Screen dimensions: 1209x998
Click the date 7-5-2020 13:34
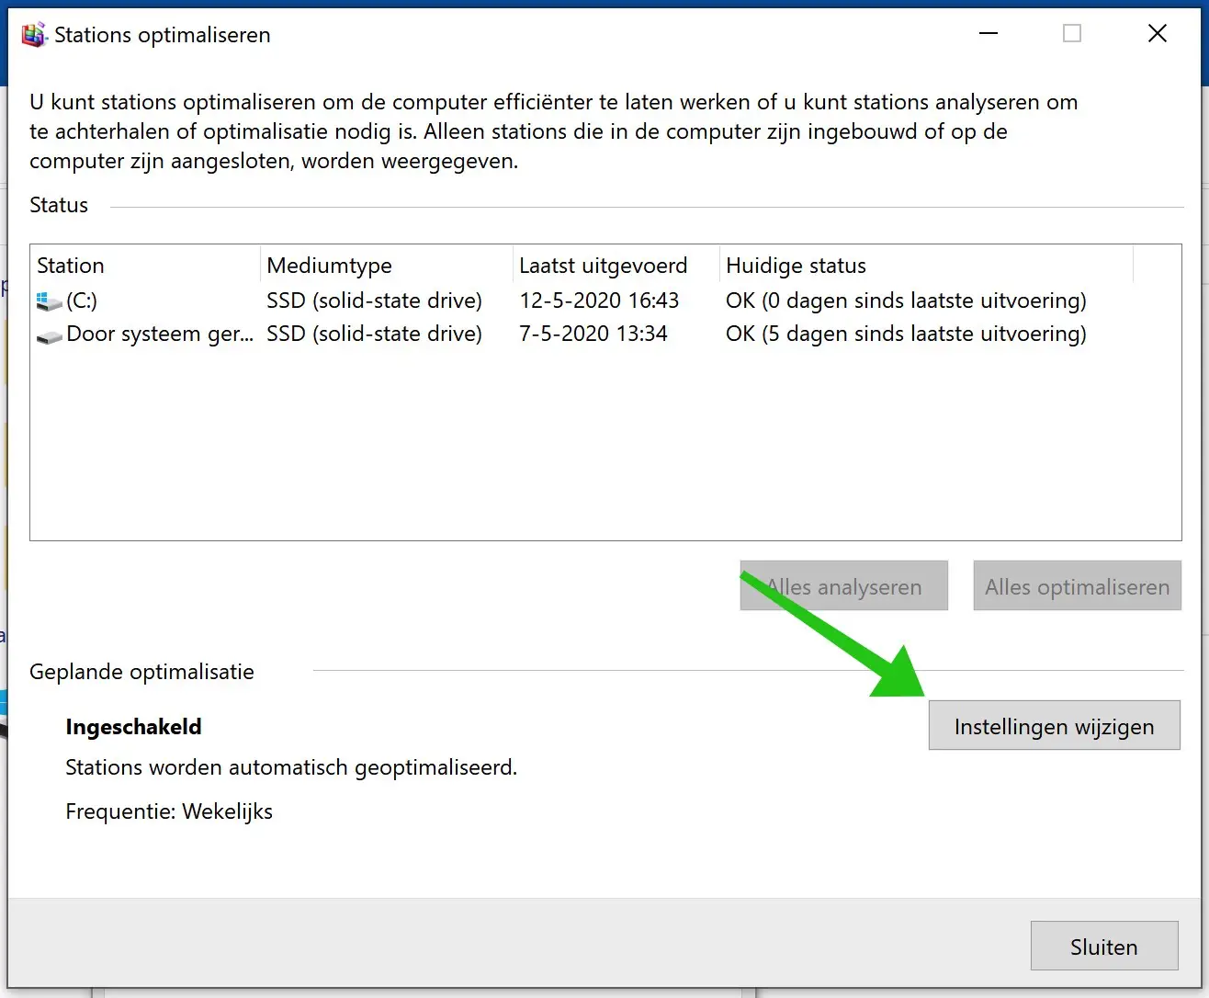(593, 334)
